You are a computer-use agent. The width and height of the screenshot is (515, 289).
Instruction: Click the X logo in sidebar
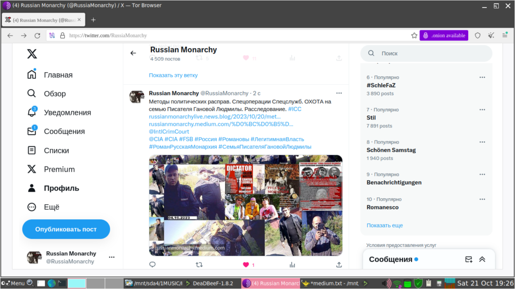[x=32, y=54]
